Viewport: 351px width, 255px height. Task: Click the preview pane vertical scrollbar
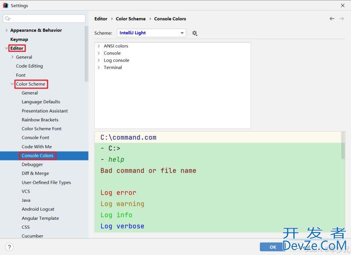tap(343, 146)
